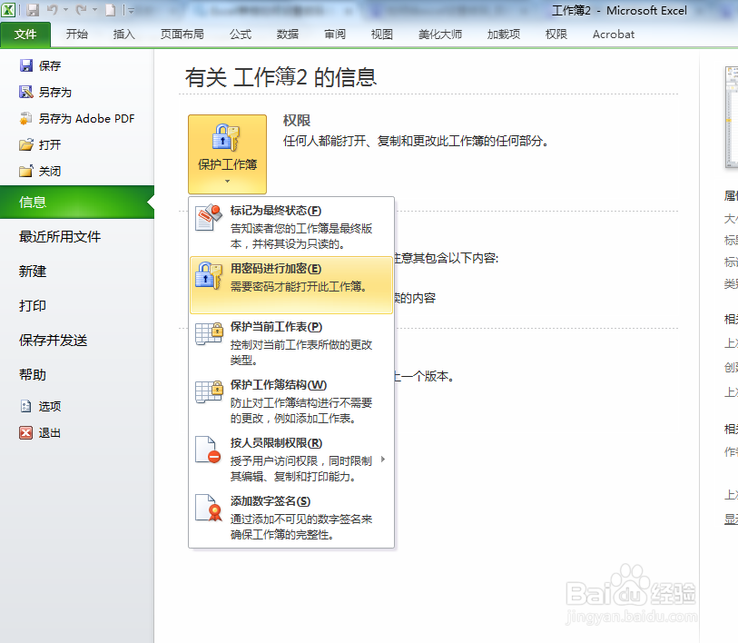Screen dimensions: 738x643
Task: Click the 选项 options icon
Action: point(26,406)
